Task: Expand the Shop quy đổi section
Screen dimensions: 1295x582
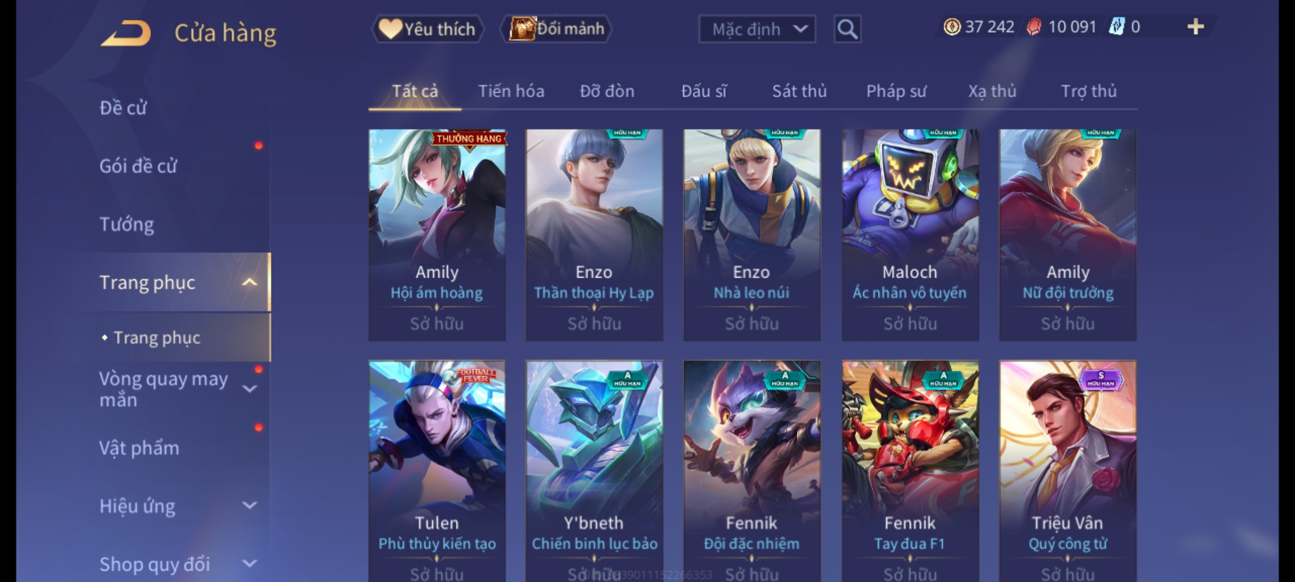Action: point(249,564)
